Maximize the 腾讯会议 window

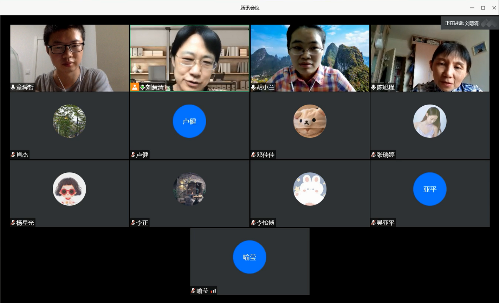click(483, 8)
